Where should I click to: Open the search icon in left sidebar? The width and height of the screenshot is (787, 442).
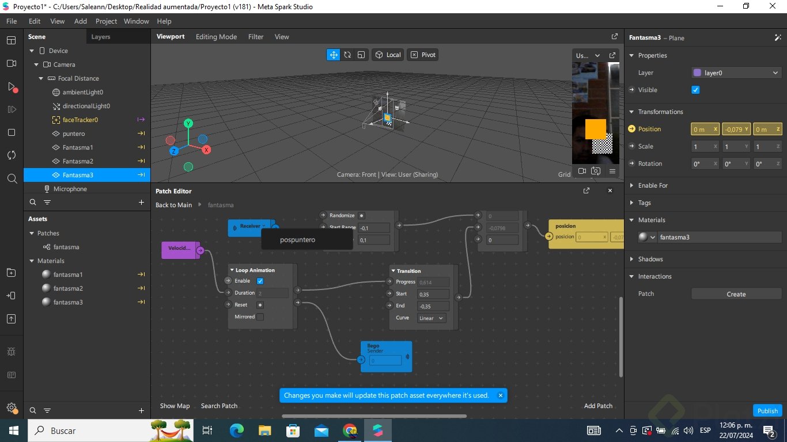[x=12, y=178]
